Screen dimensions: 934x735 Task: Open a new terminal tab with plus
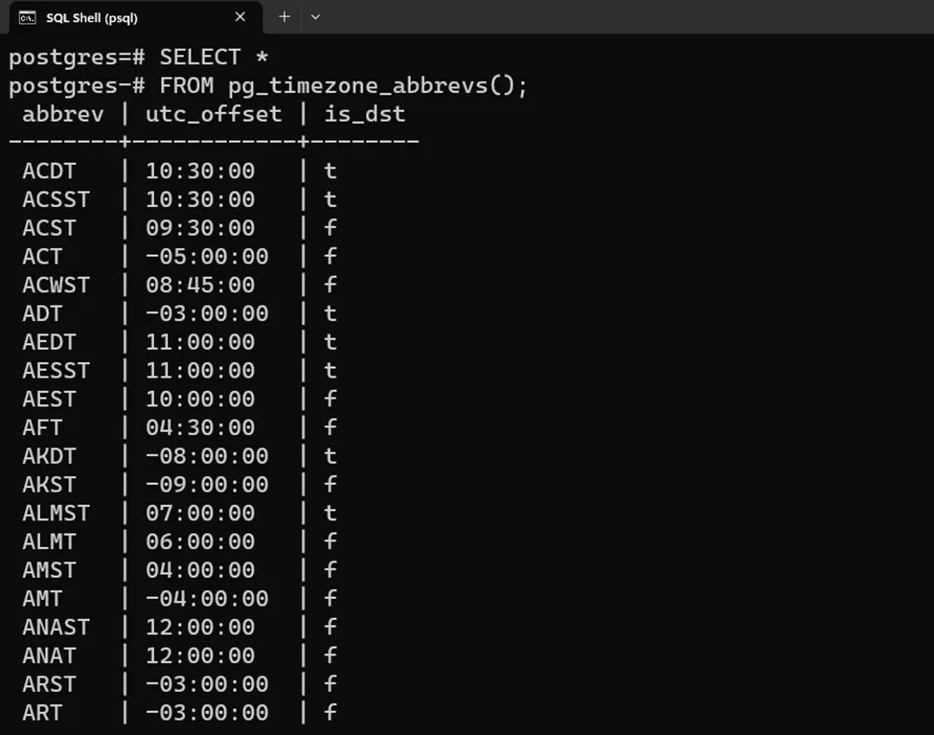click(x=285, y=17)
